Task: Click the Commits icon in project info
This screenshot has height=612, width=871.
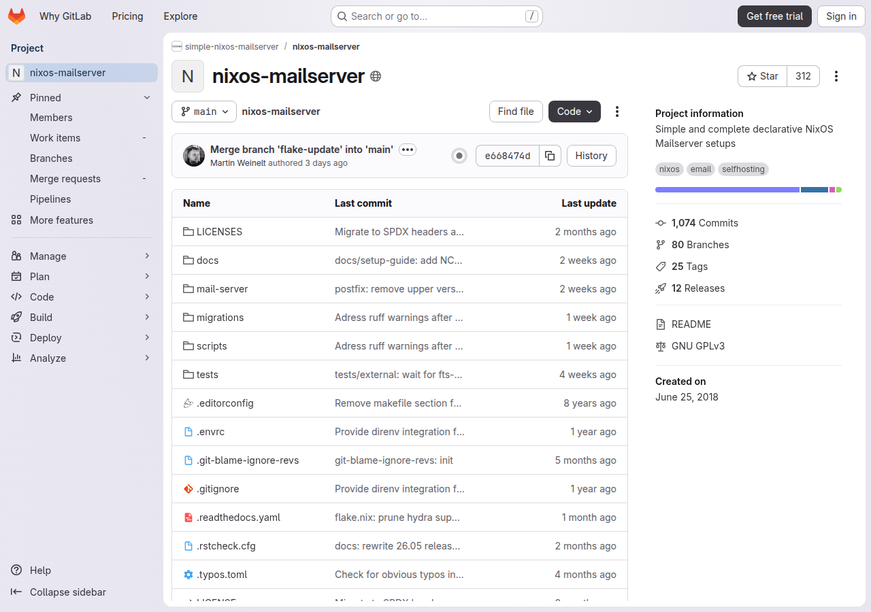Action: tap(661, 223)
